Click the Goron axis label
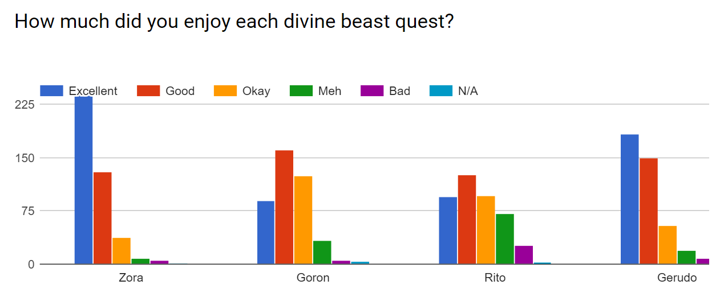 (x=313, y=278)
